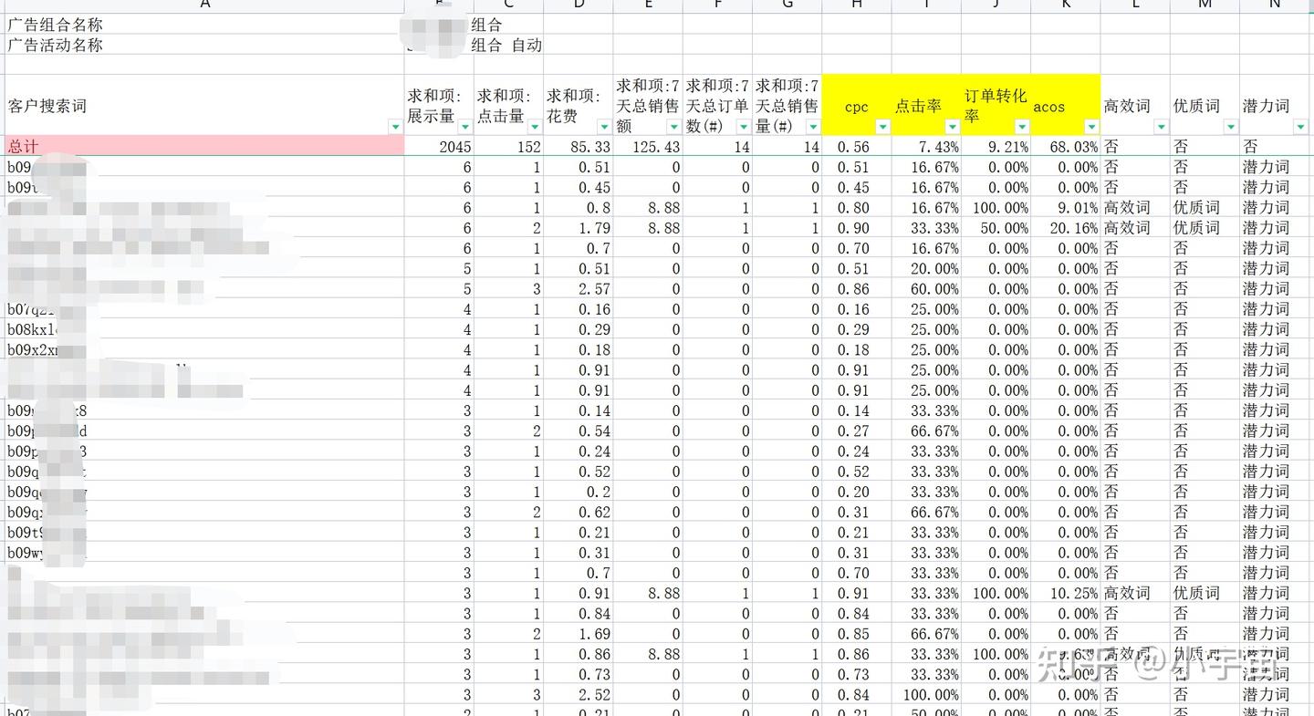1314x716 pixels.
Task: Select the 广告活动名称 label cell
Action: coord(204,45)
